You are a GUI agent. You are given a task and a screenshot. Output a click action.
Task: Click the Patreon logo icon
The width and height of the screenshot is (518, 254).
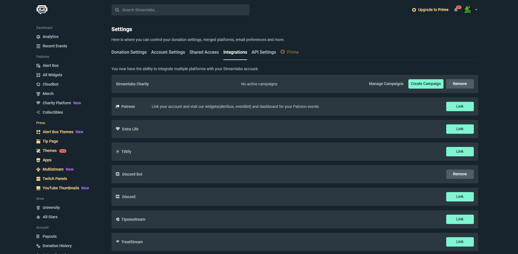(118, 106)
